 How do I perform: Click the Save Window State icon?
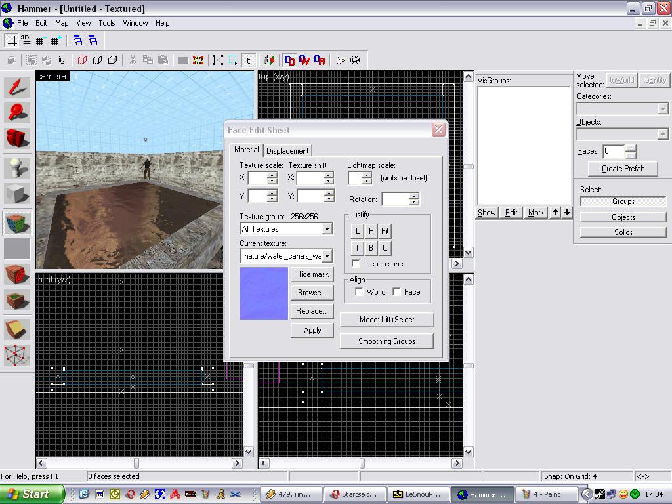(x=92, y=41)
